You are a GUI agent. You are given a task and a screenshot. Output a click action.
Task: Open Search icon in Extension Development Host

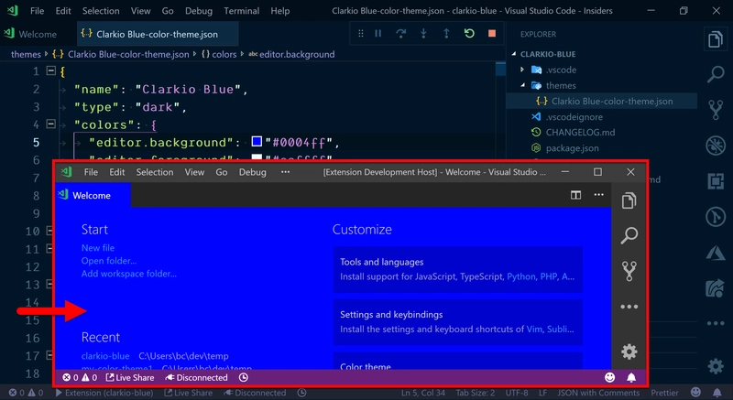coord(629,235)
